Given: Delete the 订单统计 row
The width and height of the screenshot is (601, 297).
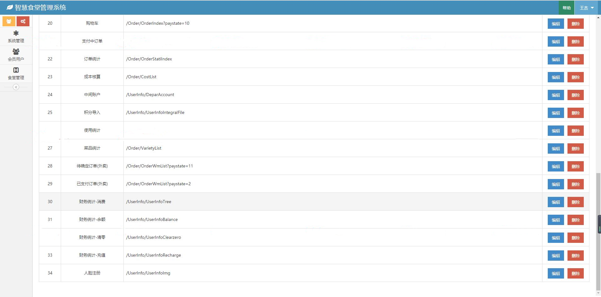Looking at the screenshot, I should [x=575, y=59].
